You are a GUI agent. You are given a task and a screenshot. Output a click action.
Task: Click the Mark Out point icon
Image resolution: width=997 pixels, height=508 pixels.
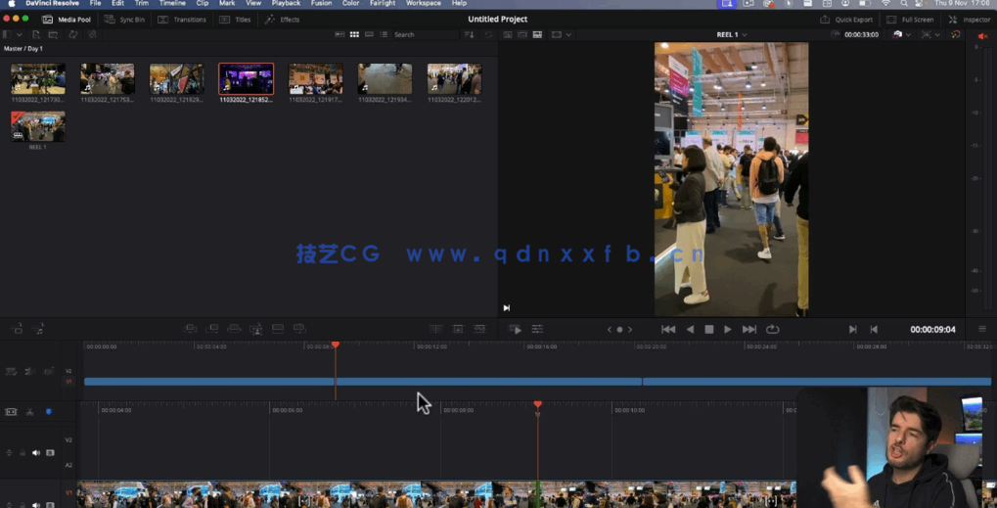pos(874,329)
